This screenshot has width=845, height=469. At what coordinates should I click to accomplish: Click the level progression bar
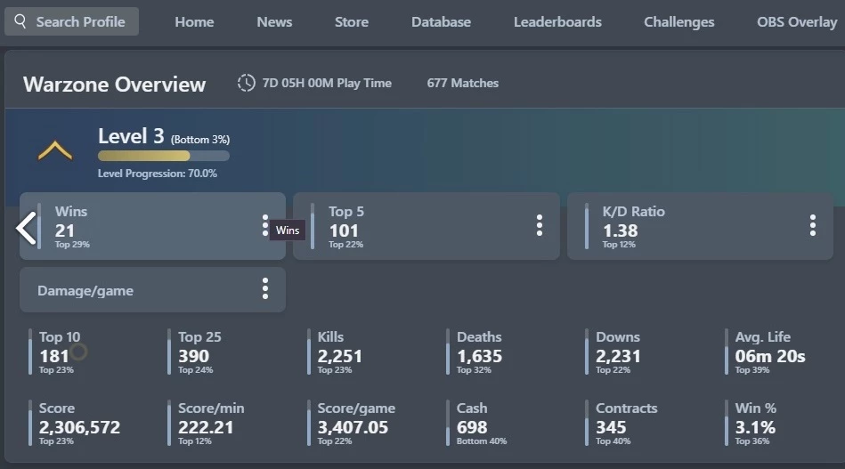163,156
